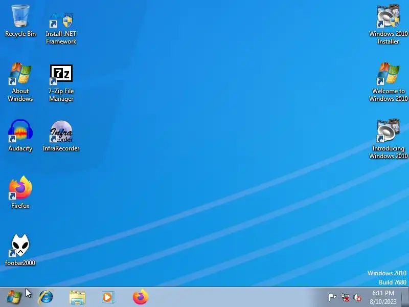
Task: Select the Introducing Windows 2010 shortcut
Action: pyautogui.click(x=388, y=139)
